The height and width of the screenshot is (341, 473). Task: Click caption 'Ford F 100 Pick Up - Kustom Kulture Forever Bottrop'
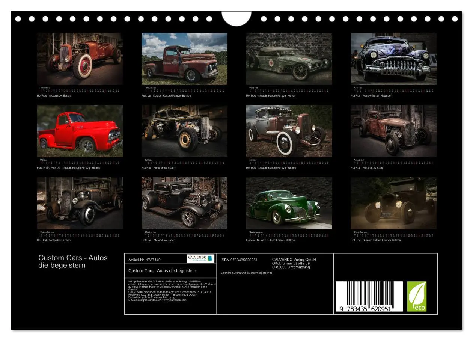(x=68, y=168)
